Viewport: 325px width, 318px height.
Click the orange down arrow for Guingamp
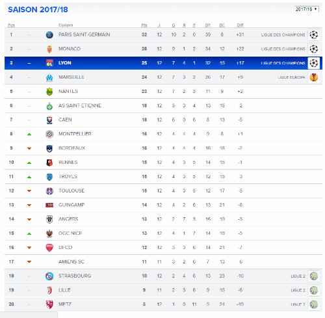click(29, 205)
